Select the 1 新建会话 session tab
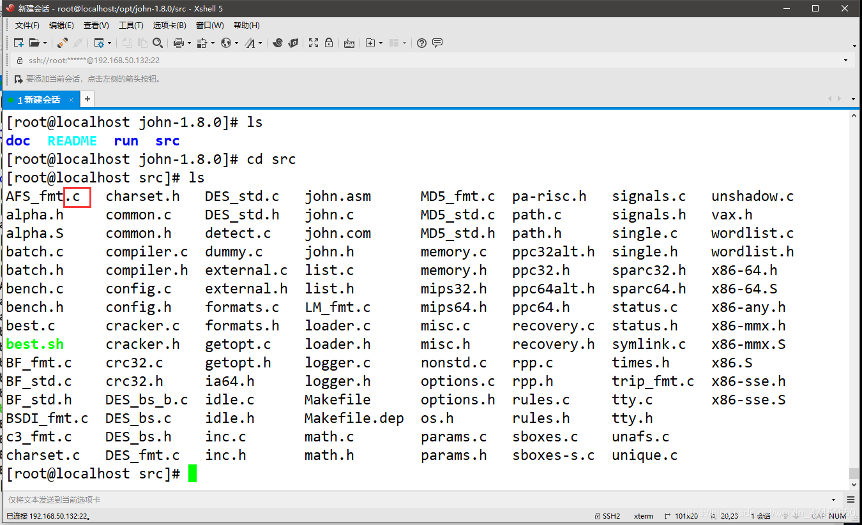This screenshot has width=862, height=525. tap(40, 100)
